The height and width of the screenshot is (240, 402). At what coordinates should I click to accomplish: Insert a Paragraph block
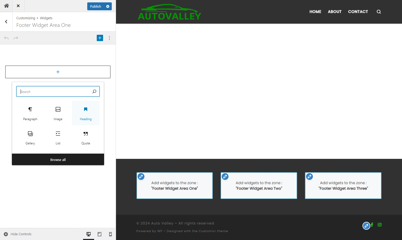click(30, 113)
